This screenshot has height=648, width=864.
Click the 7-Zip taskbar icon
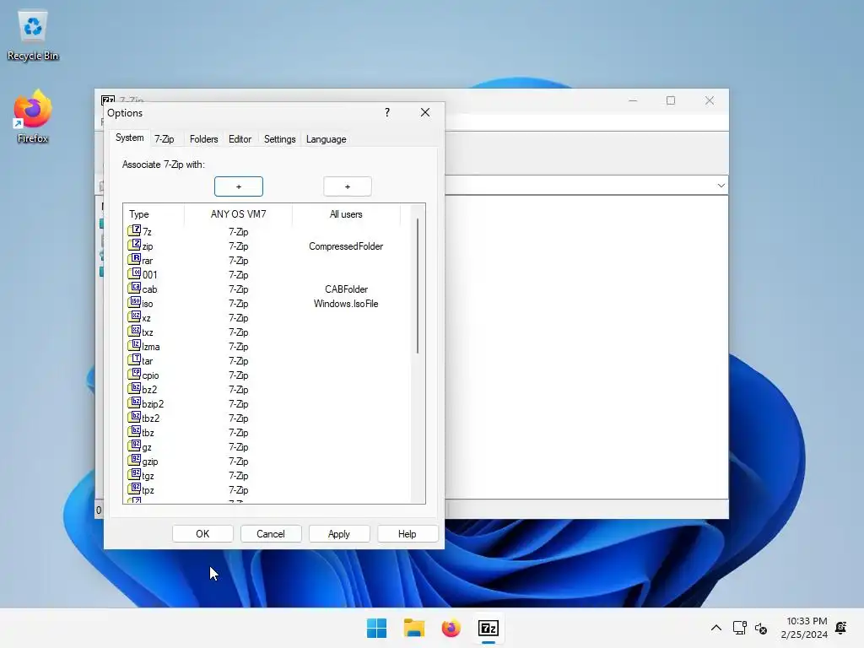point(489,628)
